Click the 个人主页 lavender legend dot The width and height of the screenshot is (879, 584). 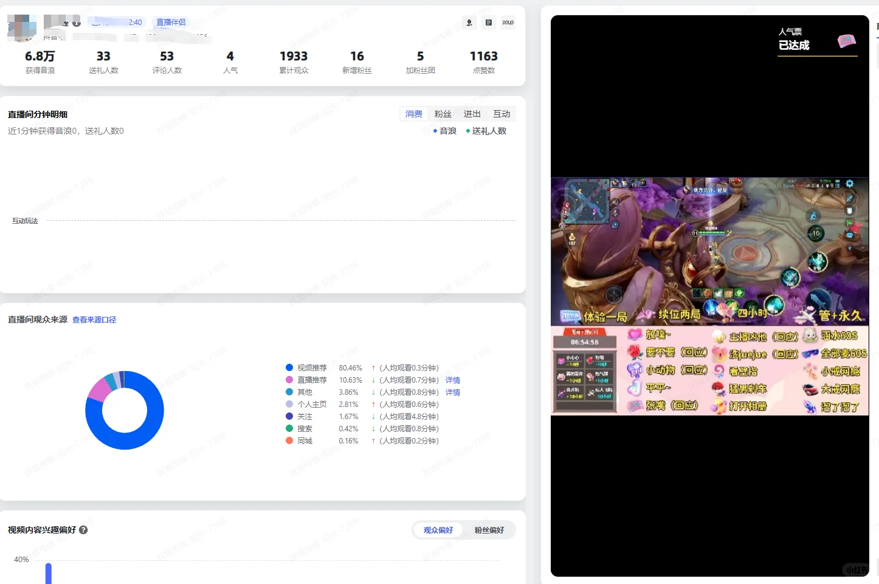point(289,404)
